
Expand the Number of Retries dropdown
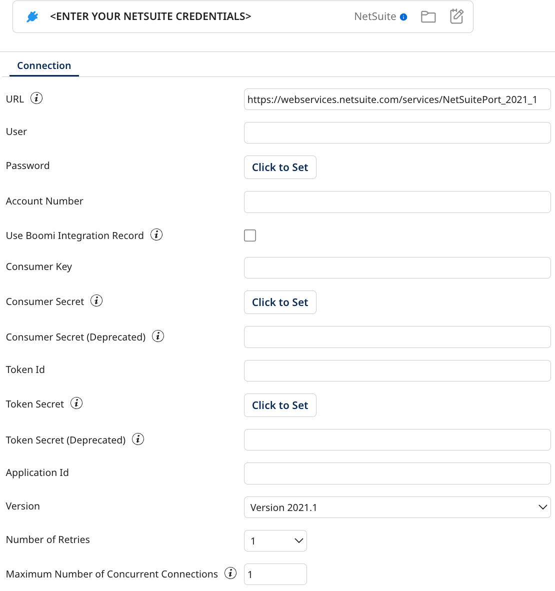coord(275,540)
